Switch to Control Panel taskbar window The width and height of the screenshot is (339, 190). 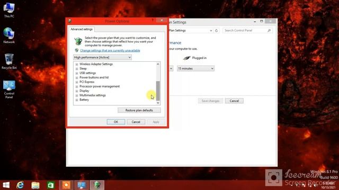(x=82, y=185)
